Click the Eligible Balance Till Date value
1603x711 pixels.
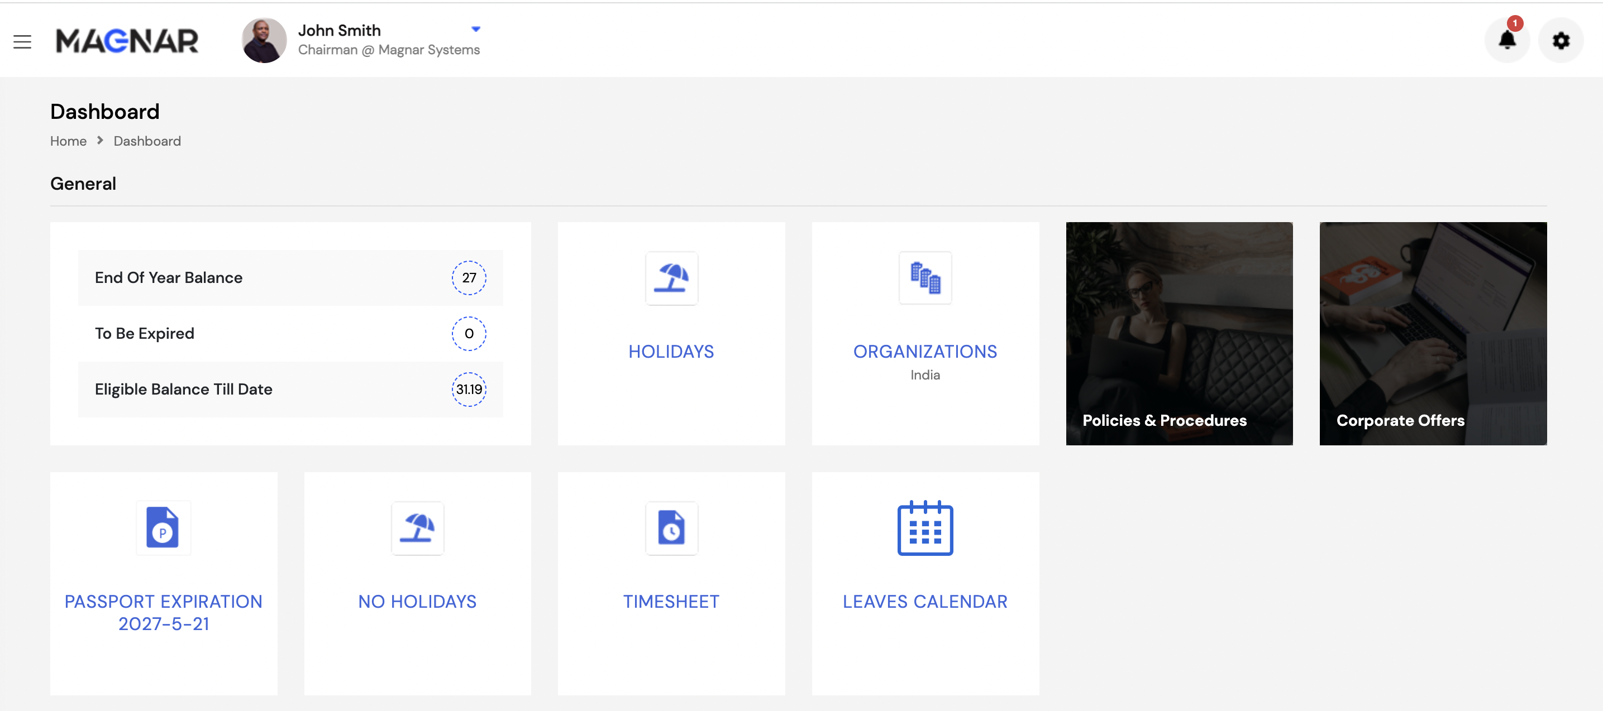pyautogui.click(x=469, y=390)
